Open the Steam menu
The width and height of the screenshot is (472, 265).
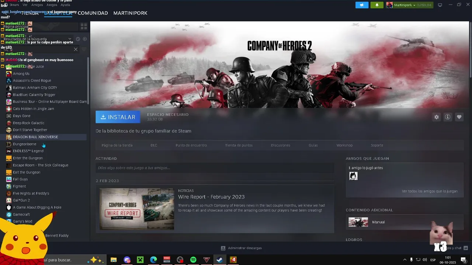(x=14, y=5)
